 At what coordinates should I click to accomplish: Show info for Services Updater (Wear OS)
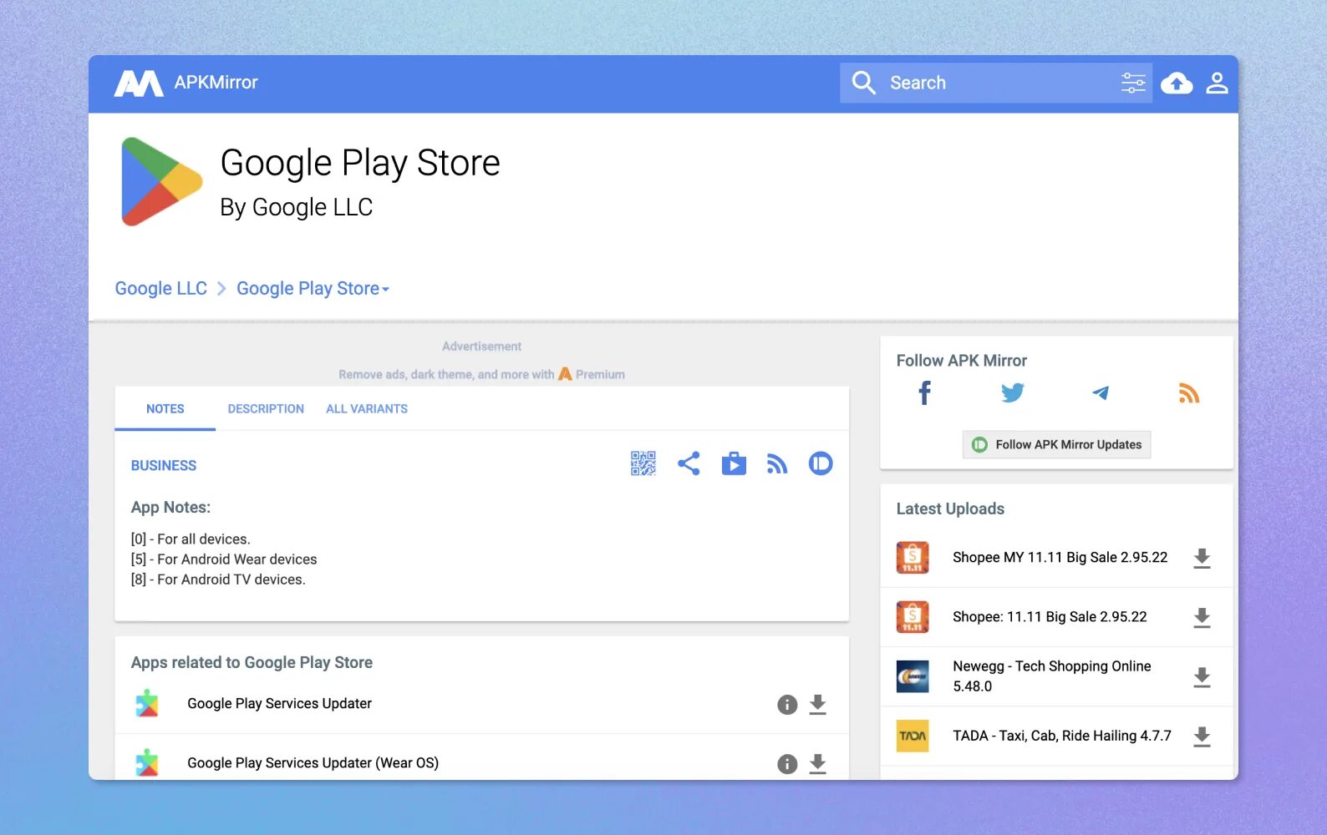point(787,764)
